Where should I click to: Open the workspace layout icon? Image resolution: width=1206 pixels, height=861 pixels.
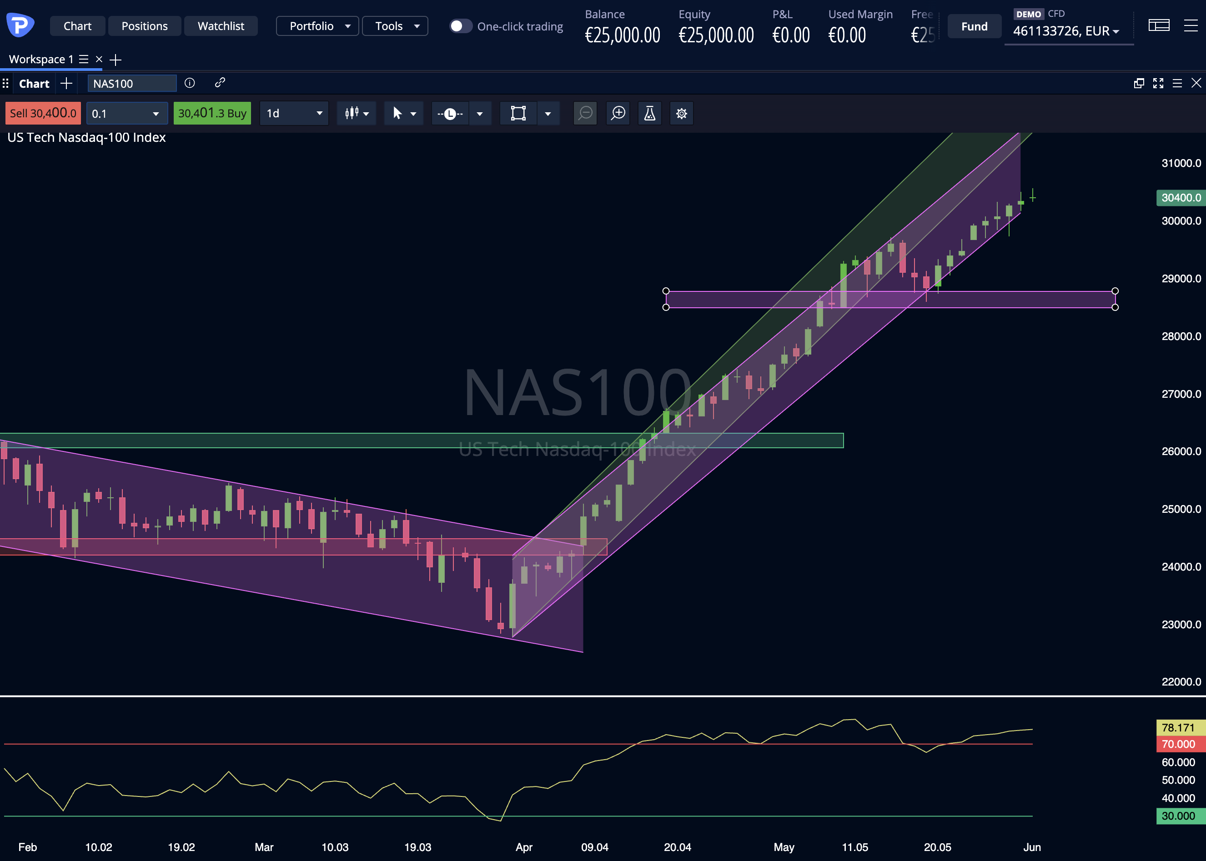click(x=1159, y=25)
